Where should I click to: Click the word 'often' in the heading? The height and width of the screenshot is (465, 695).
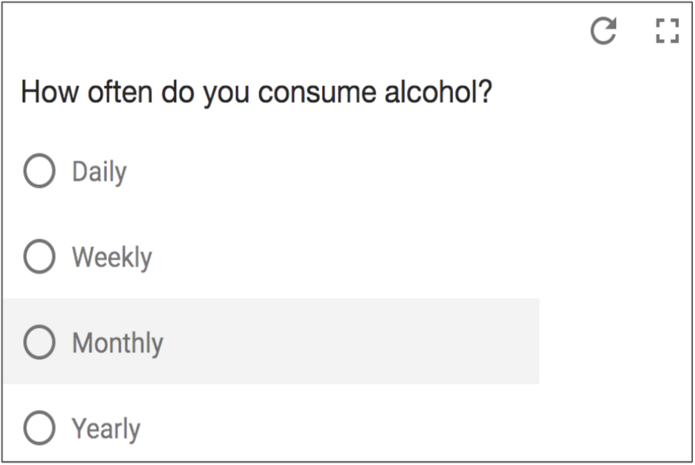(120, 92)
